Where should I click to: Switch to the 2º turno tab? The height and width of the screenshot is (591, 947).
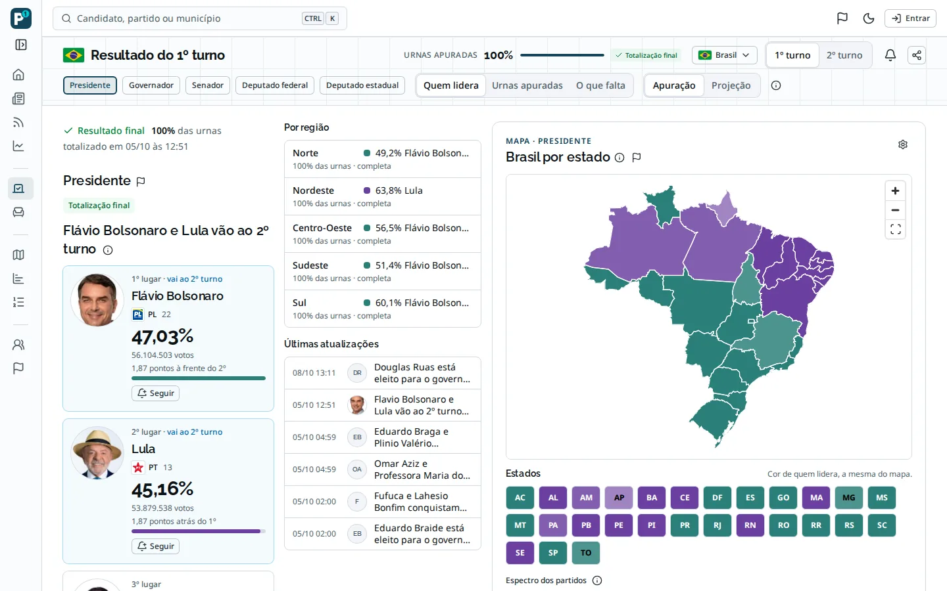(844, 55)
